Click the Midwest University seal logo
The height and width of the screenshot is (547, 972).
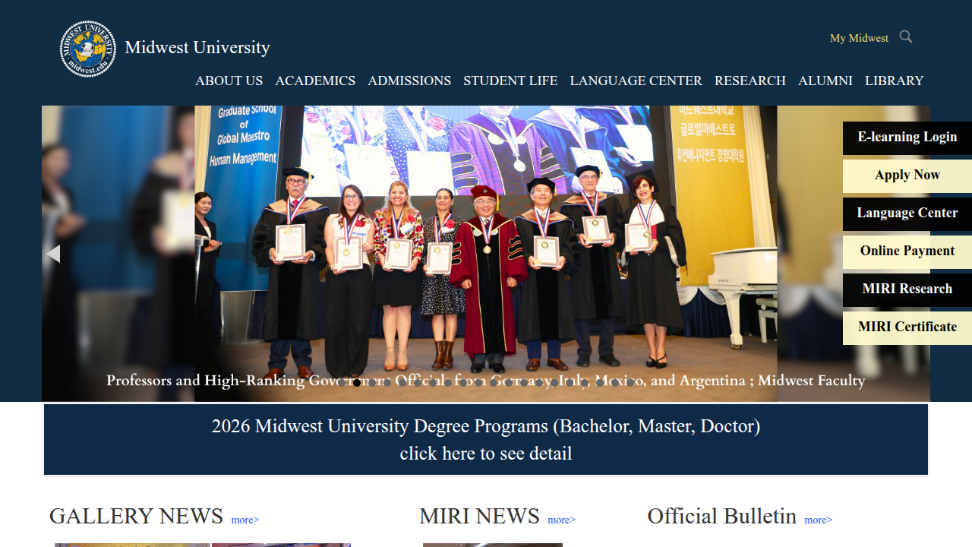(x=88, y=49)
